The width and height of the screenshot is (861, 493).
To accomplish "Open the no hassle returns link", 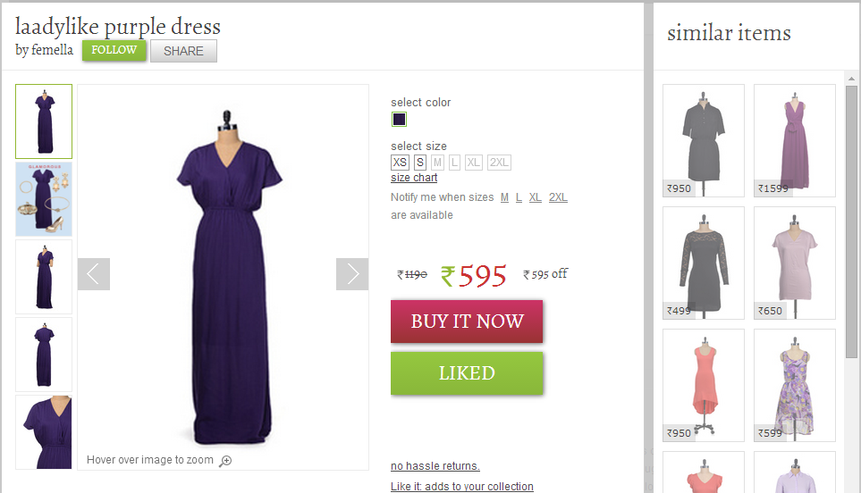I will click(x=435, y=466).
